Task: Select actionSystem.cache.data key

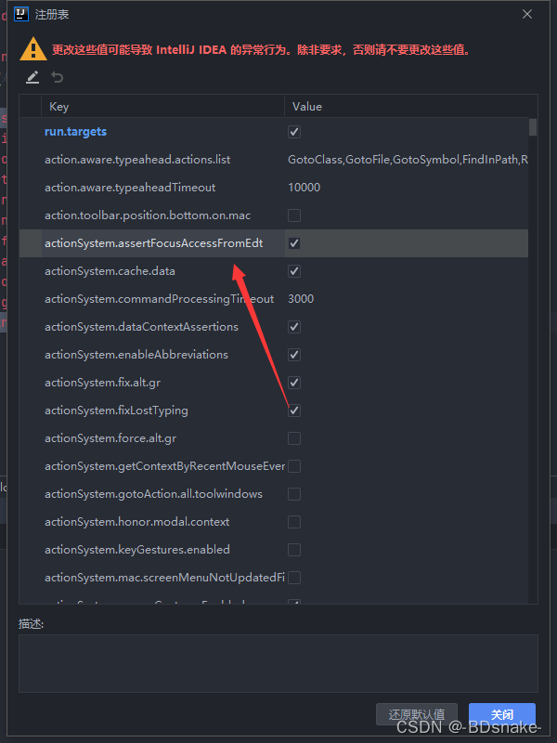Action: point(110,271)
